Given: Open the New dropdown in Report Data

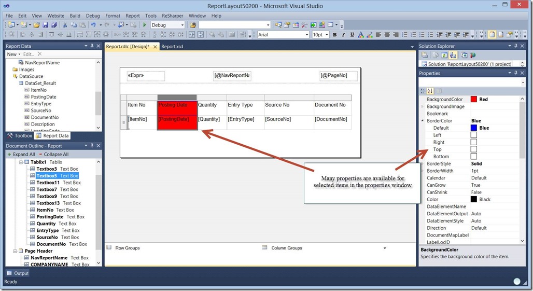Looking at the screenshot, I should point(13,54).
